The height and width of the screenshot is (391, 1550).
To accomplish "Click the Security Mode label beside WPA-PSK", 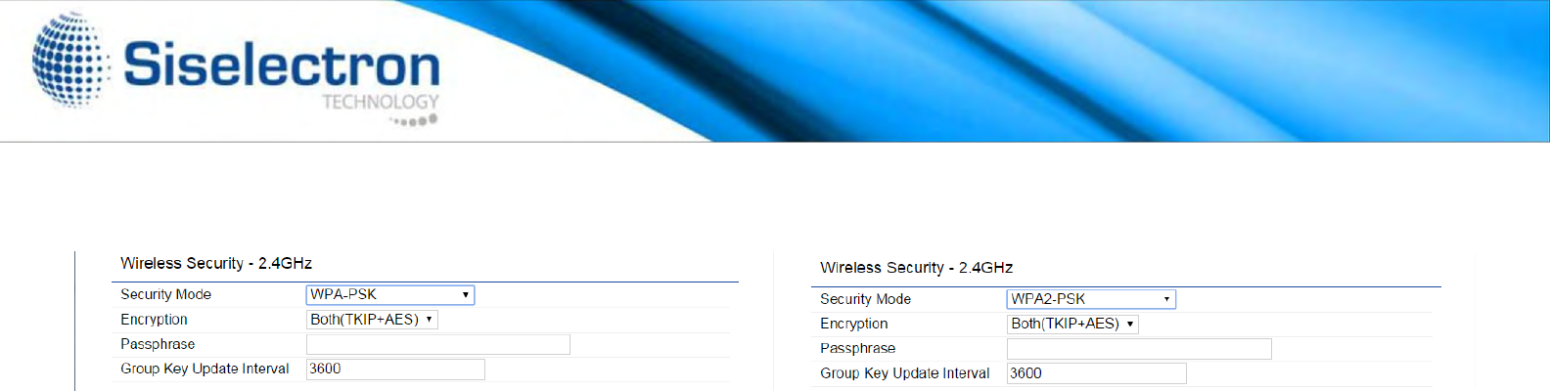I will pyautogui.click(x=165, y=294).
